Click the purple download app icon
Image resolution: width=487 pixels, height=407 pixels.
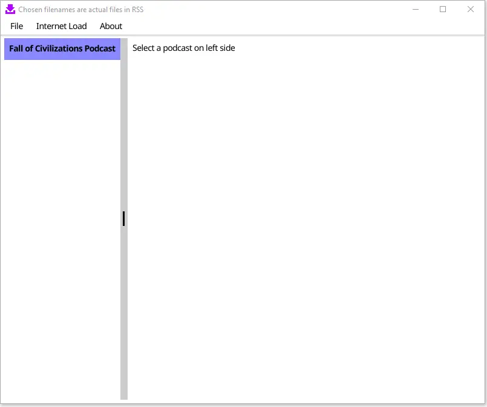pyautogui.click(x=10, y=9)
